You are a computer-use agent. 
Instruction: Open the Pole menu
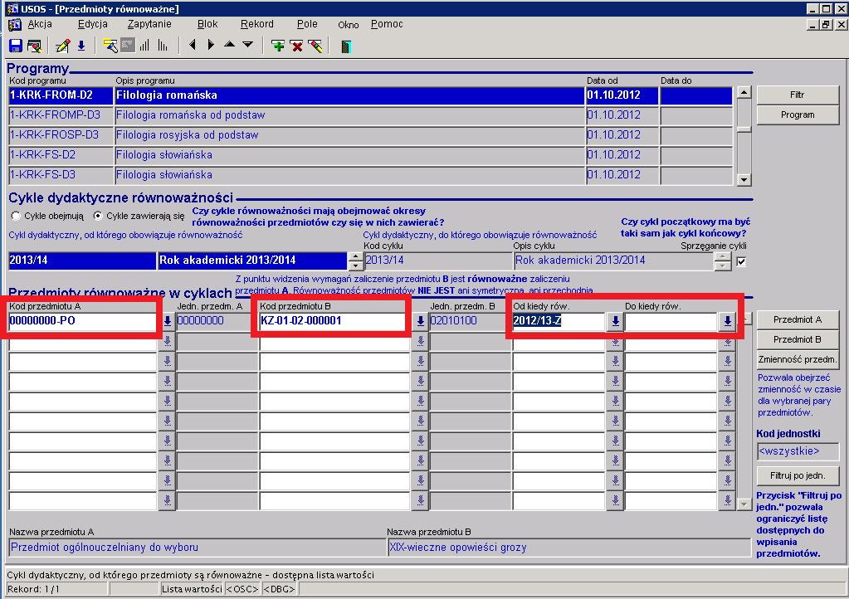pos(307,24)
